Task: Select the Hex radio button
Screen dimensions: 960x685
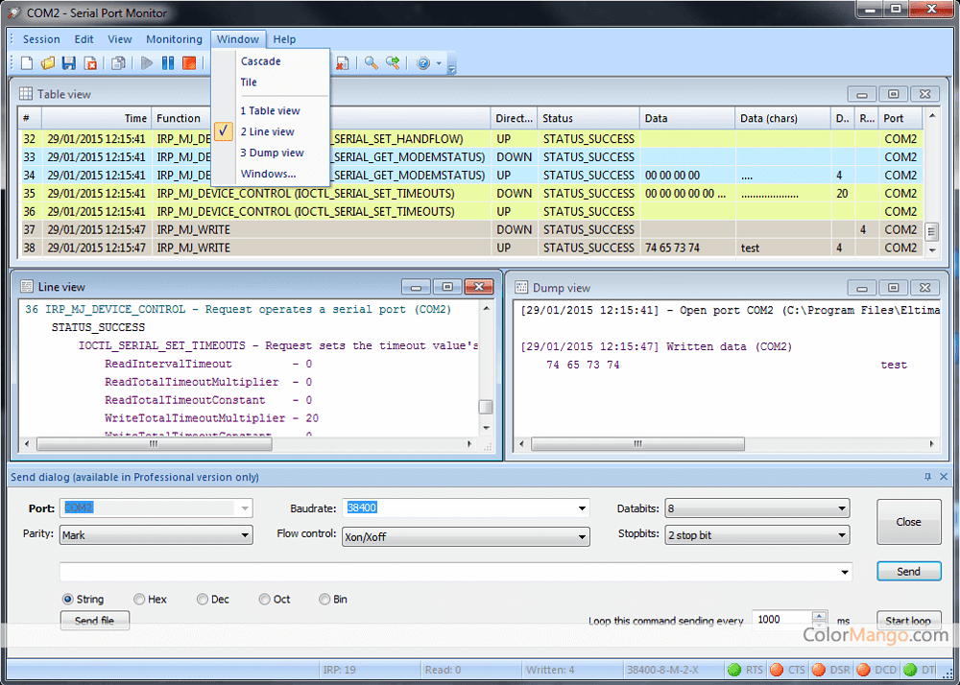Action: [140, 600]
